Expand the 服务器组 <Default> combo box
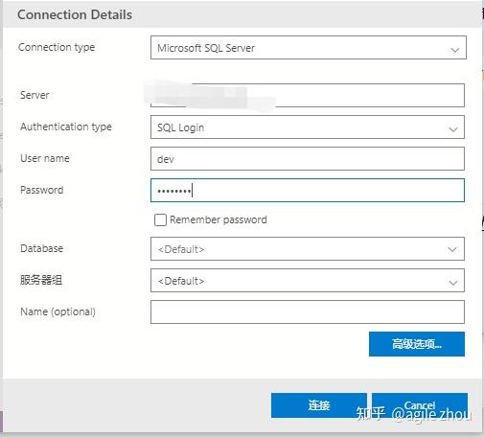The image size is (484, 438). click(x=308, y=280)
